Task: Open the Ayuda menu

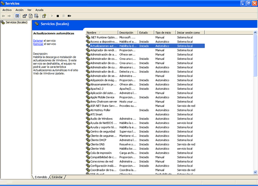Action: click(39, 10)
